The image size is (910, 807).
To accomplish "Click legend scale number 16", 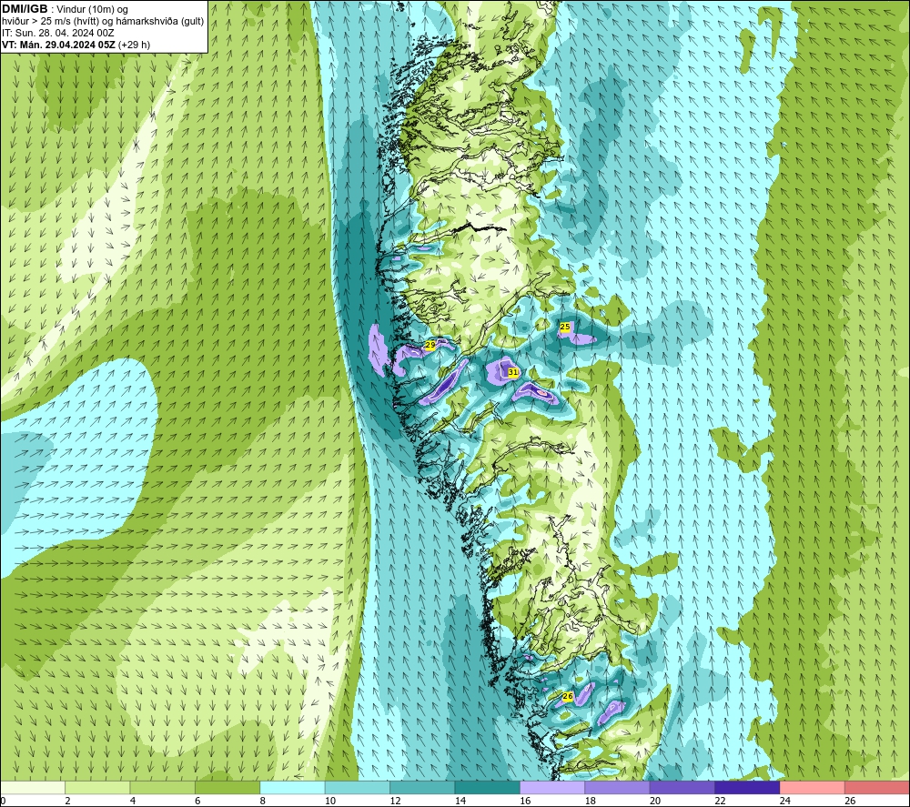I will 525,801.
